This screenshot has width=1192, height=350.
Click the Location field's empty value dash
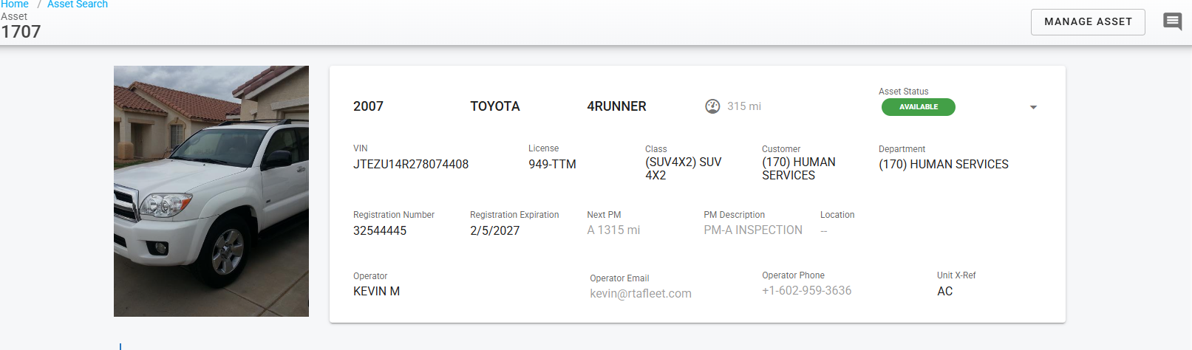824,231
